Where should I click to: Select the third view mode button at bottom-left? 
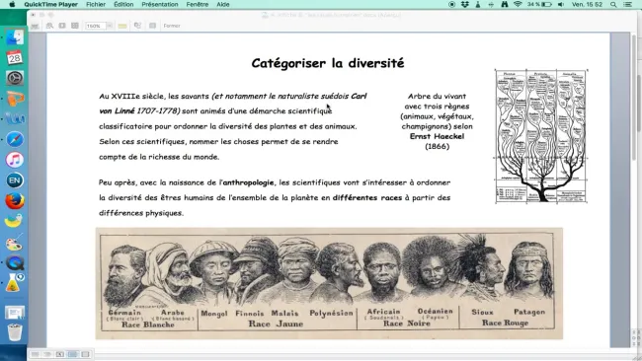pos(60,354)
